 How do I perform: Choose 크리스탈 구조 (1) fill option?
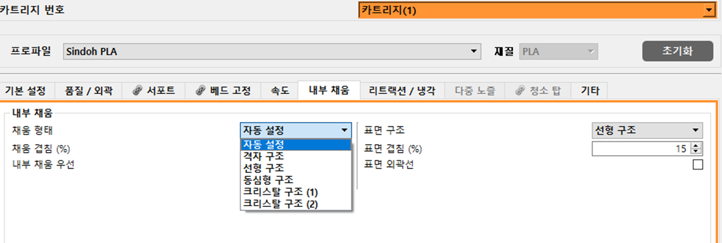[x=296, y=192]
